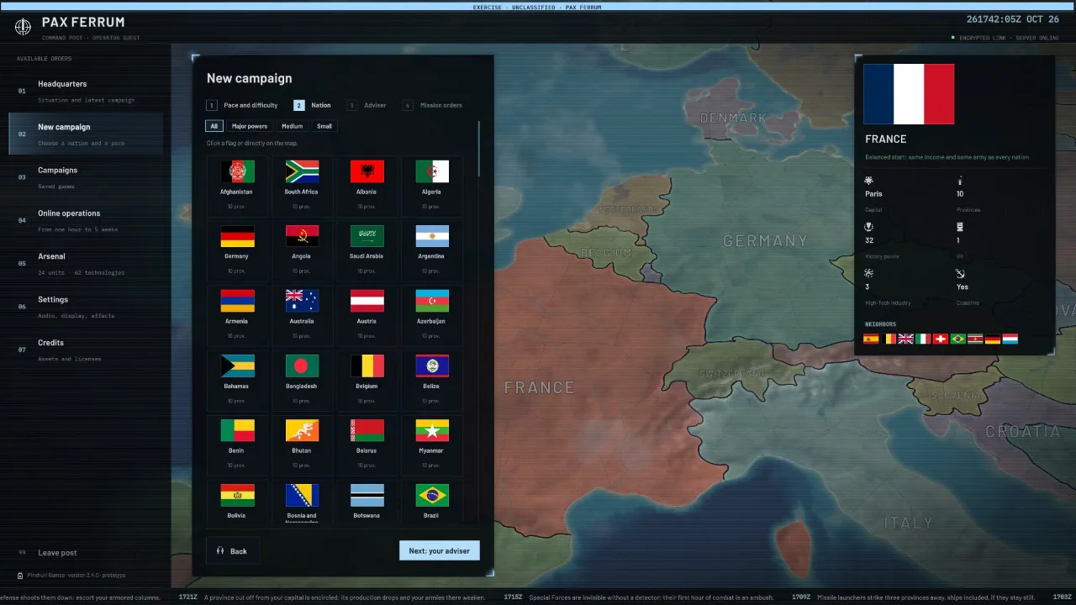Filter nations by Medium size
Viewport: 1076px width, 605px height.
pos(292,126)
